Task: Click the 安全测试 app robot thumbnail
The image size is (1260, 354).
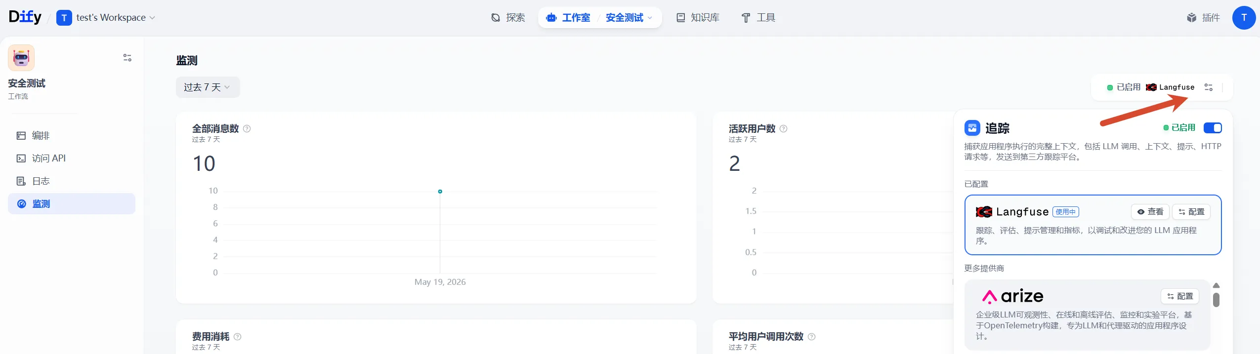Action: point(21,58)
